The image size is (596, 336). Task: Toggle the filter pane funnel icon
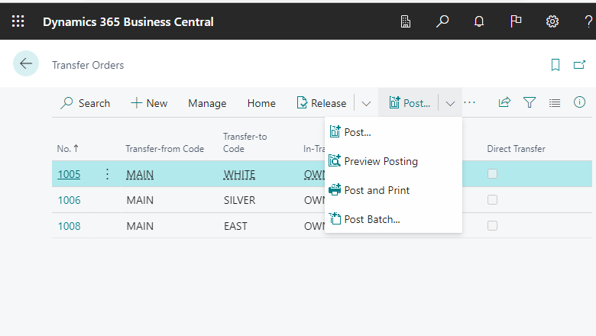coord(530,102)
